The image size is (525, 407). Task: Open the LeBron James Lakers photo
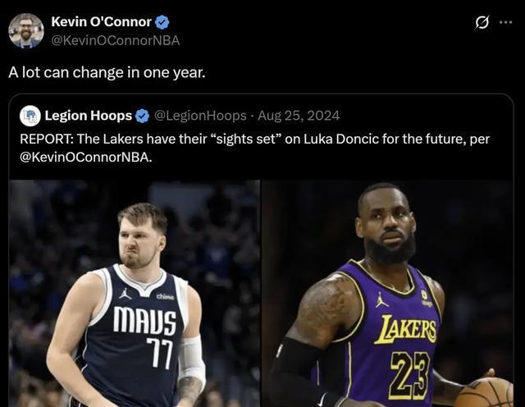(386, 293)
